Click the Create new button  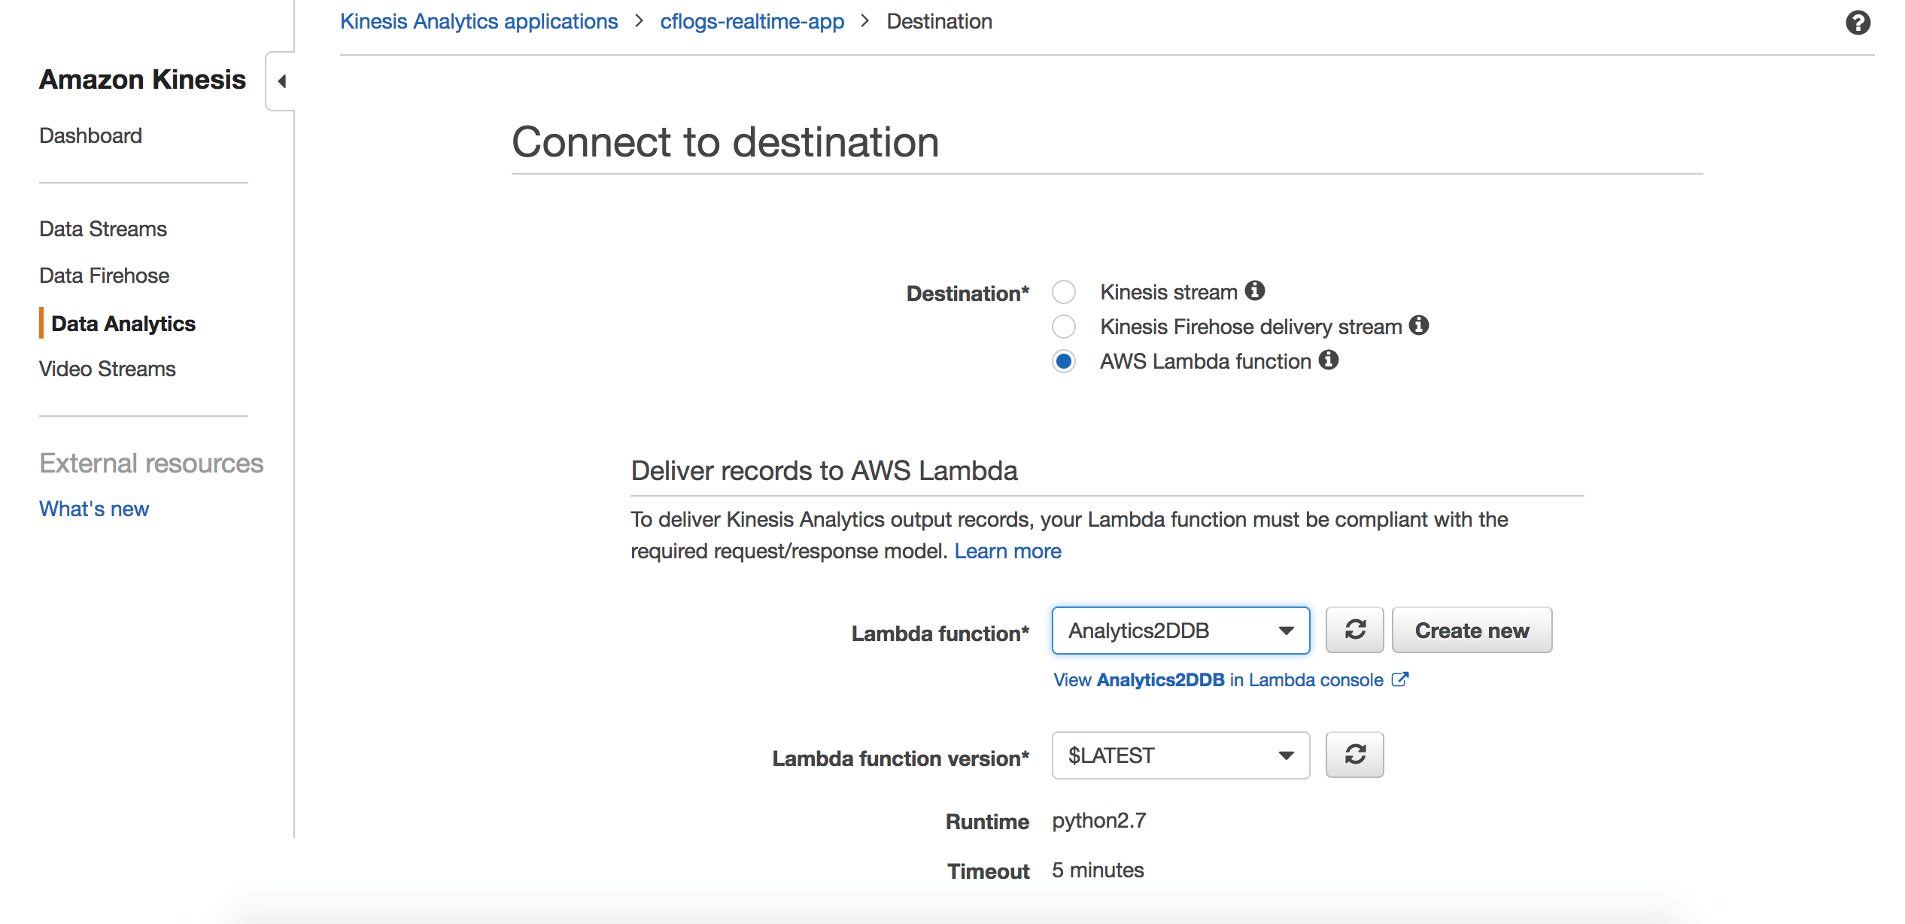click(1471, 631)
